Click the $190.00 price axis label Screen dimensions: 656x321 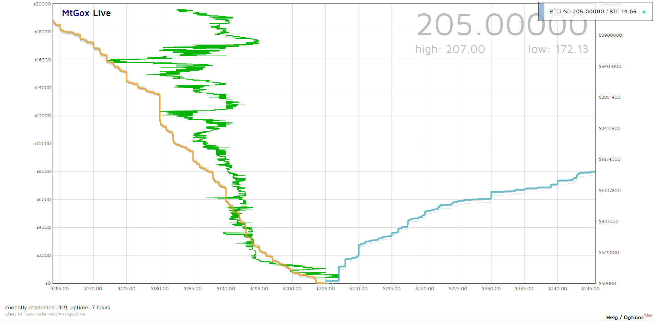point(226,289)
